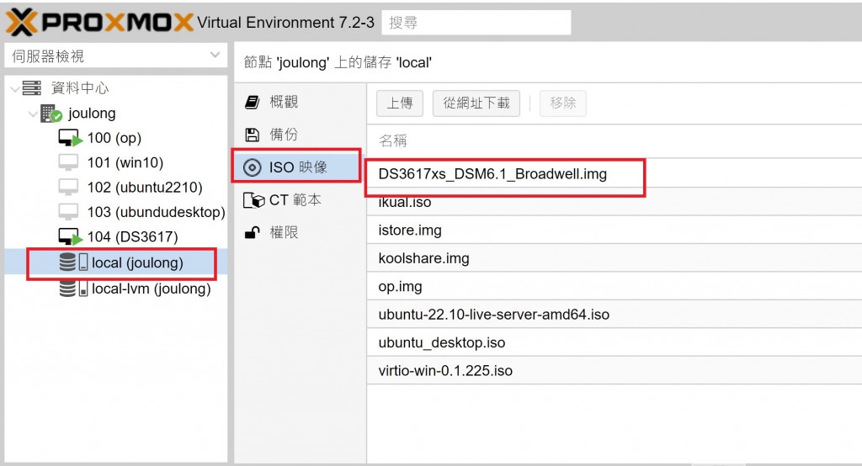
Task: Select ubuntu_desktop.iso file row
Action: click(x=614, y=342)
